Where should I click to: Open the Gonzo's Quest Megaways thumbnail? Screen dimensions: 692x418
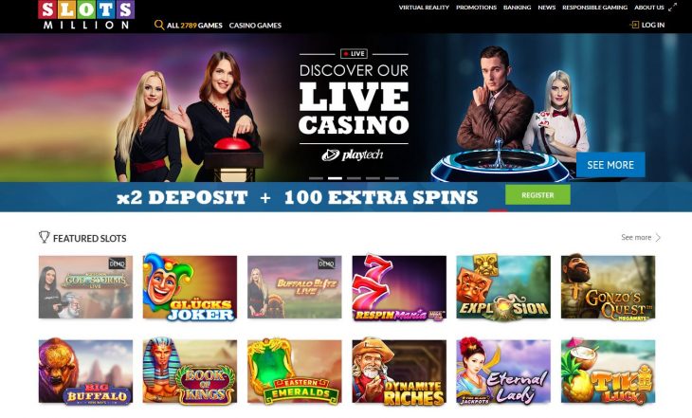[608, 287]
